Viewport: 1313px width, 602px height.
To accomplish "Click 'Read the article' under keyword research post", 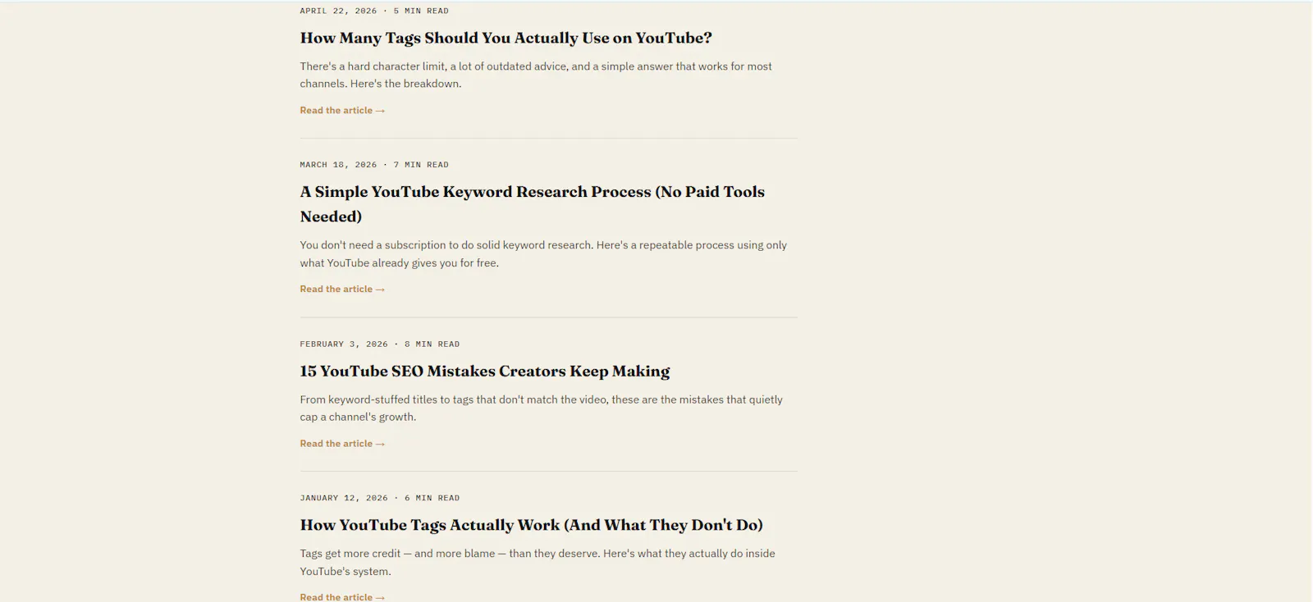I will pyautogui.click(x=342, y=289).
